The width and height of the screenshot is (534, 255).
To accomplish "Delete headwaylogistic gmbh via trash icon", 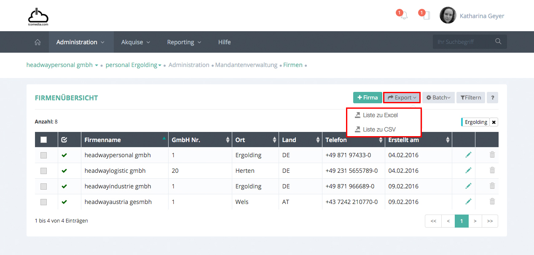I will point(492,170).
